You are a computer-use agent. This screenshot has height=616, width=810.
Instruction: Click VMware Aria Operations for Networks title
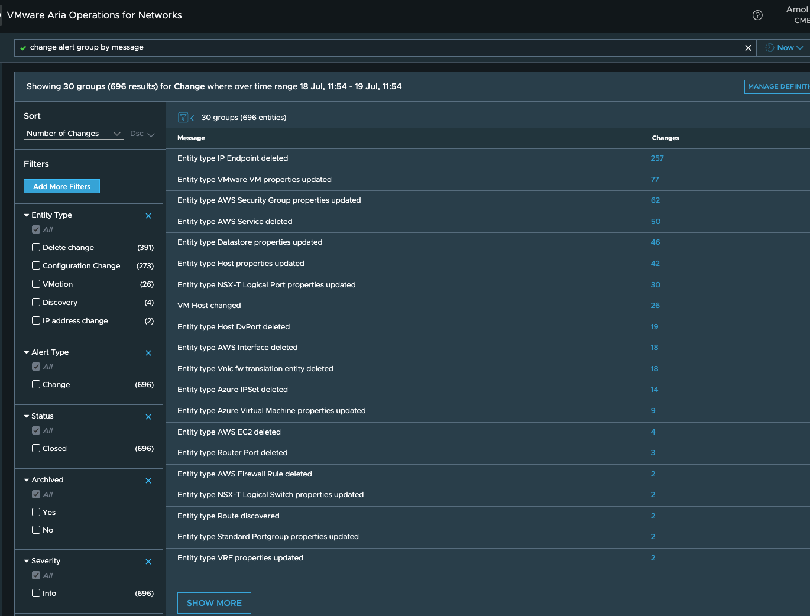[x=95, y=15]
